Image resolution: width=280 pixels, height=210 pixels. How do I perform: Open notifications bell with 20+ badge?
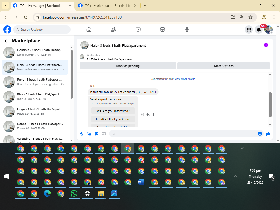(x=259, y=30)
